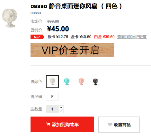Decrease quantity with down arrow
The width and height of the screenshot is (151, 138).
pos(61,111)
